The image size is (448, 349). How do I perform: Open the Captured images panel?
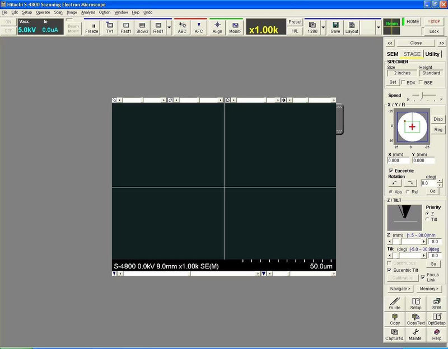click(x=395, y=335)
